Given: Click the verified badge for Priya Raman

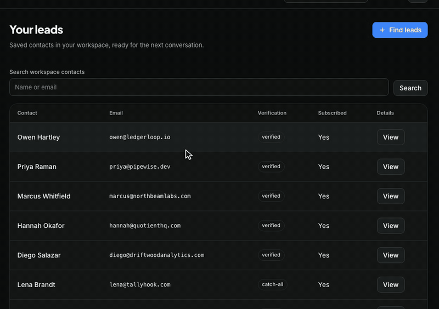Looking at the screenshot, I should coord(271,167).
